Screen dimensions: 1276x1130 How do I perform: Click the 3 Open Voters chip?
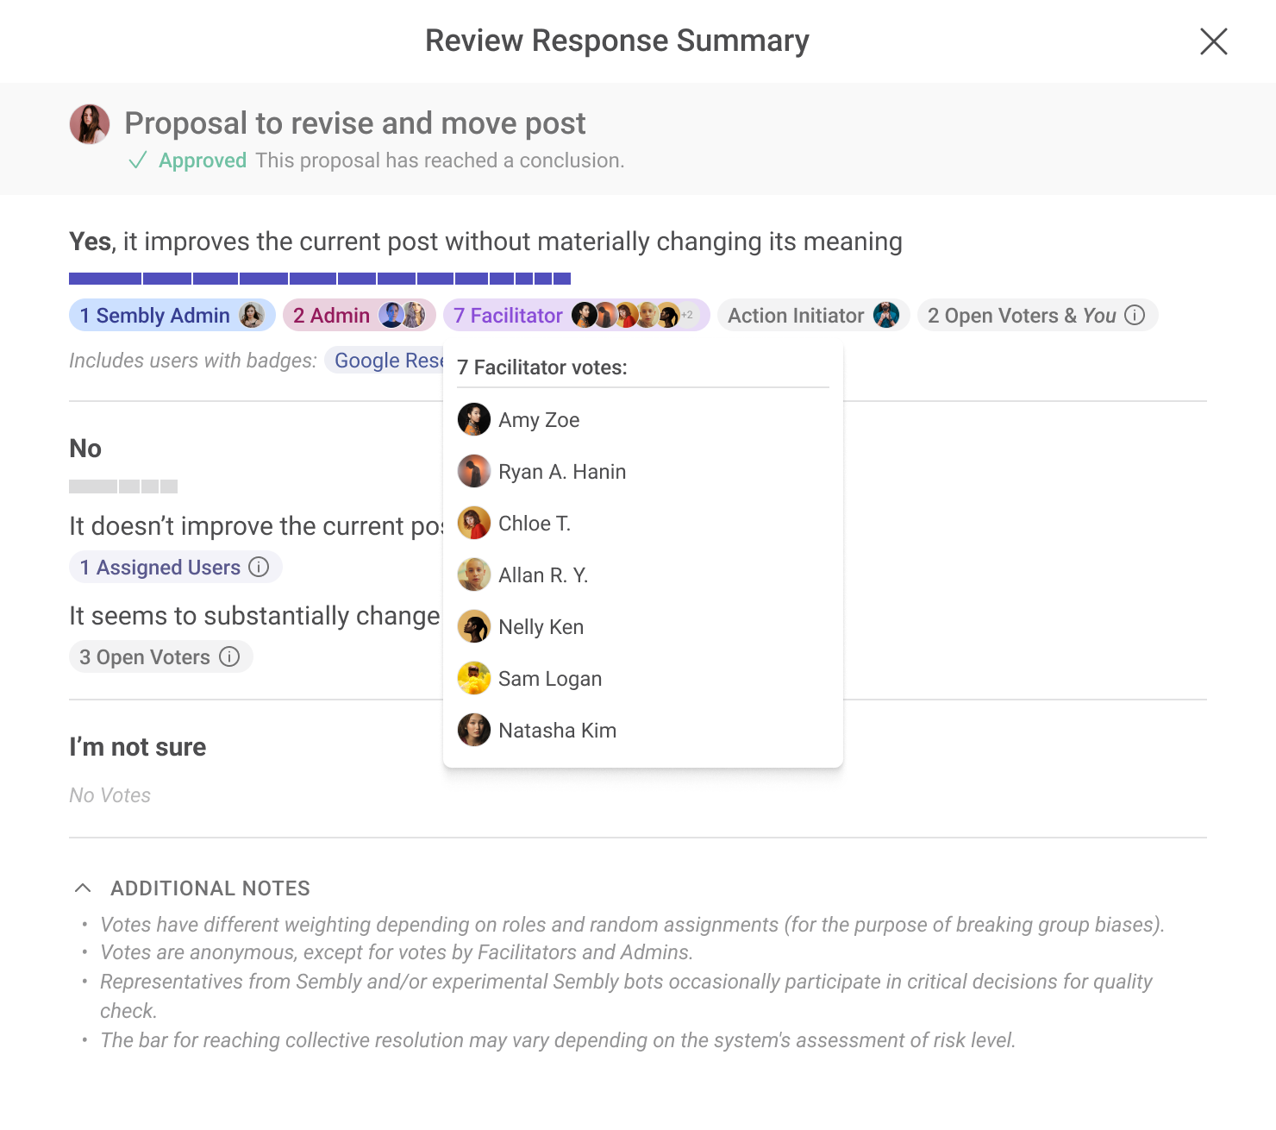click(145, 656)
